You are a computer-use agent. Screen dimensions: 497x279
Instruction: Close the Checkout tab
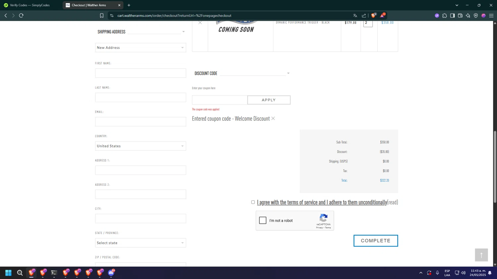119,5
